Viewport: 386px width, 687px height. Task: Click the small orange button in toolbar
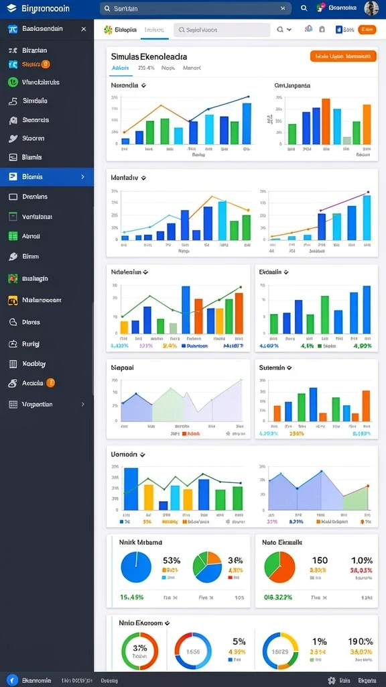pos(367,30)
